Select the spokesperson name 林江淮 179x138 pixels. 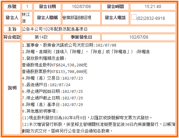tap(26, 18)
